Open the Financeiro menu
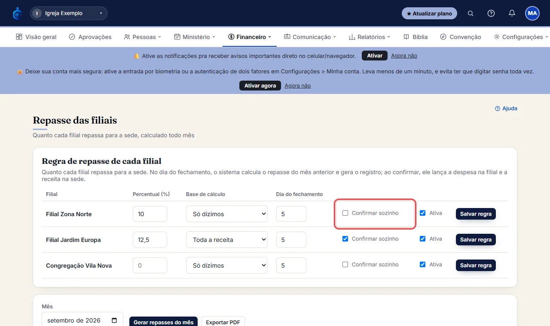Image resolution: width=550 pixels, height=326 pixels. point(250,37)
